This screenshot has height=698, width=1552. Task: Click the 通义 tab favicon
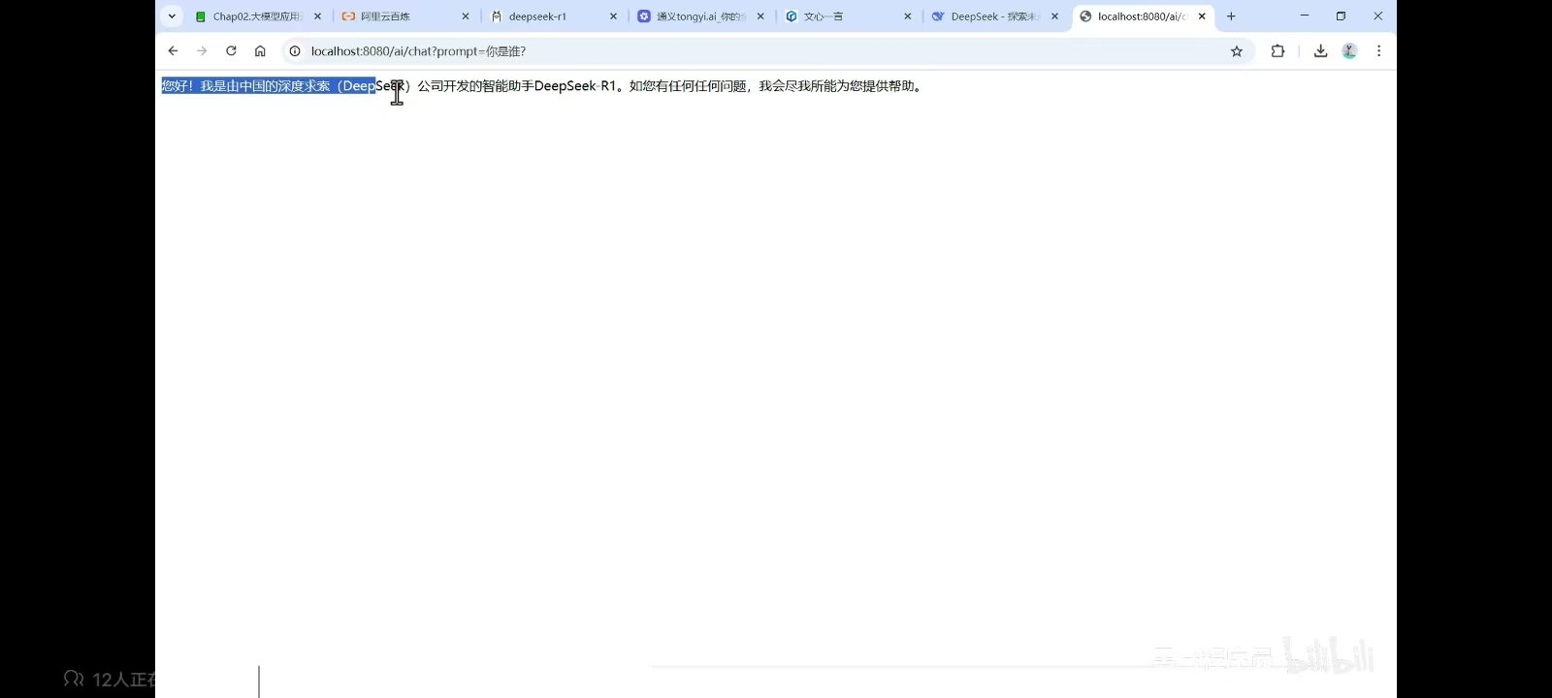click(x=644, y=16)
